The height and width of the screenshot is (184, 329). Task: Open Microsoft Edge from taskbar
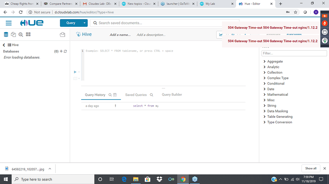(x=124, y=179)
